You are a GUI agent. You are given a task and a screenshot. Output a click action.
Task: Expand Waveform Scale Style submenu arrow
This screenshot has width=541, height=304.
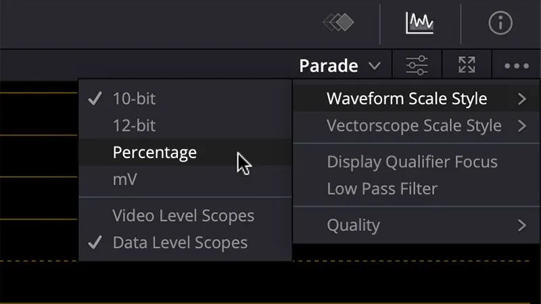tap(522, 99)
